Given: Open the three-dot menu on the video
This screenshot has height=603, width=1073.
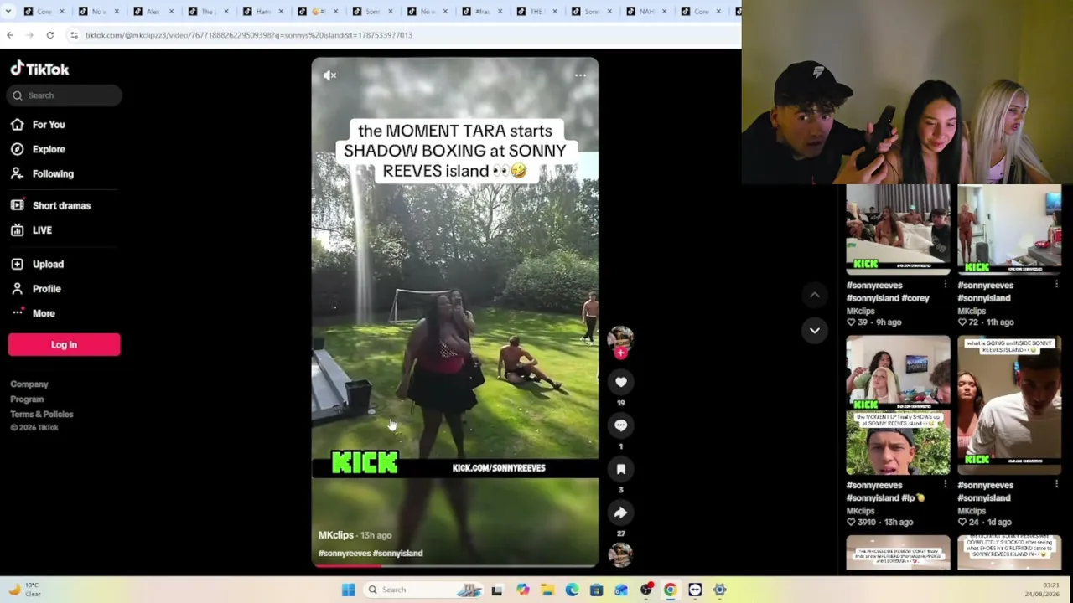Looking at the screenshot, I should pyautogui.click(x=580, y=75).
